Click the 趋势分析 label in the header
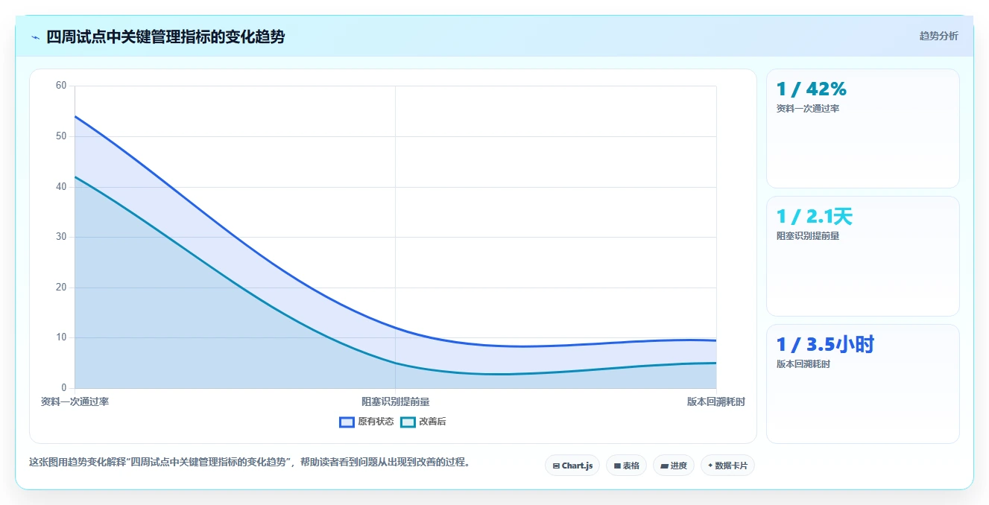This screenshot has width=989, height=505. (938, 36)
